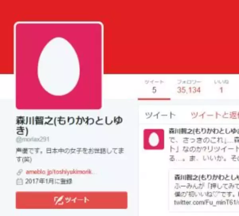
Task: Click the quill icon on the ツイート button
Action: [x=59, y=200]
